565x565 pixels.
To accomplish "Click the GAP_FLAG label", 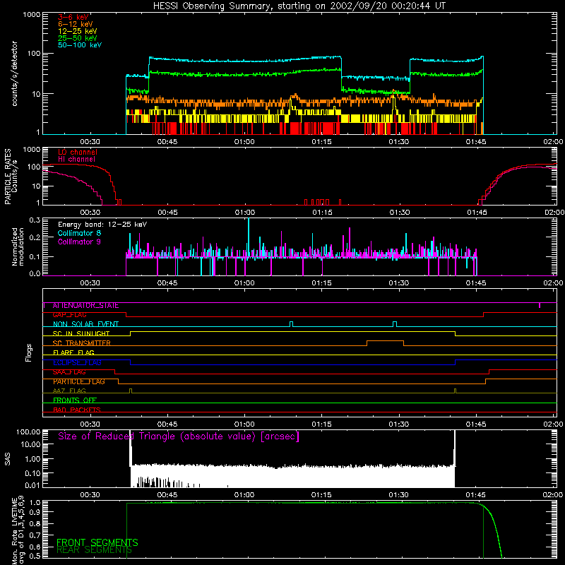I will click(x=69, y=315).
